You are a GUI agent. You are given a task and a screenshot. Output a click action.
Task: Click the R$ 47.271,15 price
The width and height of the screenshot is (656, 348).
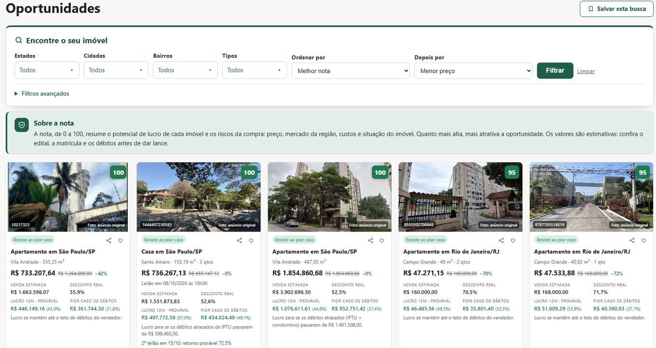pyautogui.click(x=424, y=273)
